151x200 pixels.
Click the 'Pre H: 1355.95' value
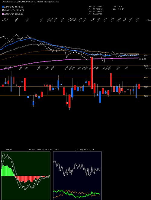95,9
